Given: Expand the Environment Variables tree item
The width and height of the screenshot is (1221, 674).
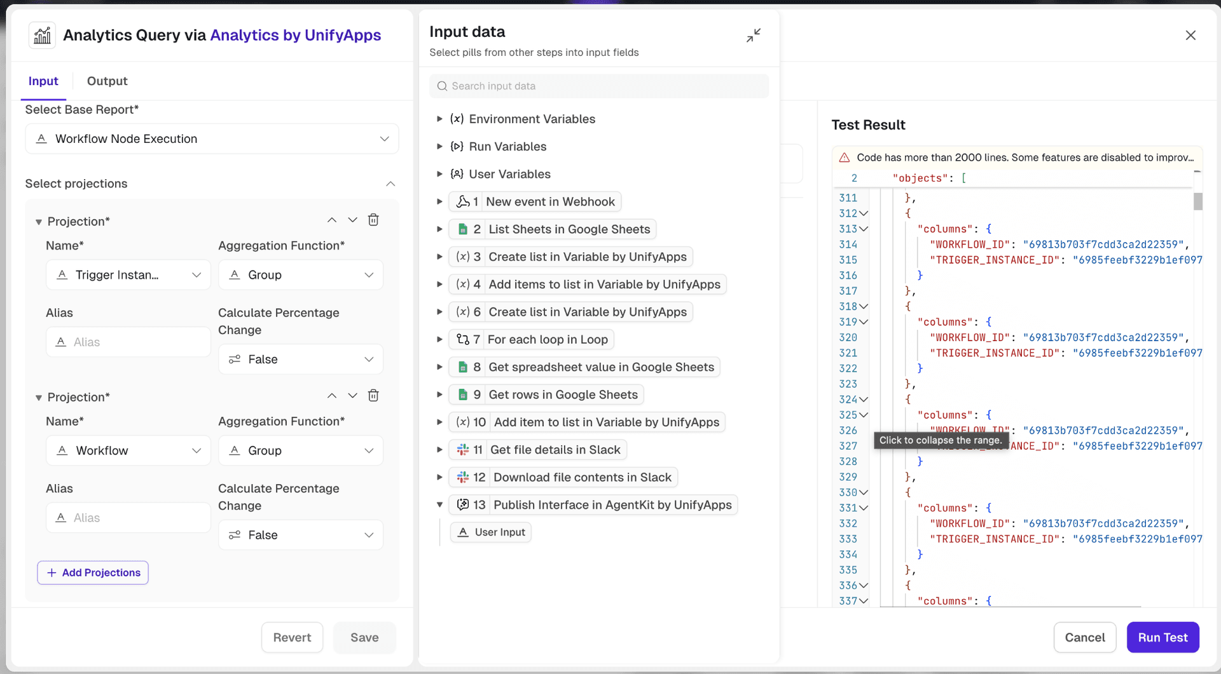Looking at the screenshot, I should 439,119.
